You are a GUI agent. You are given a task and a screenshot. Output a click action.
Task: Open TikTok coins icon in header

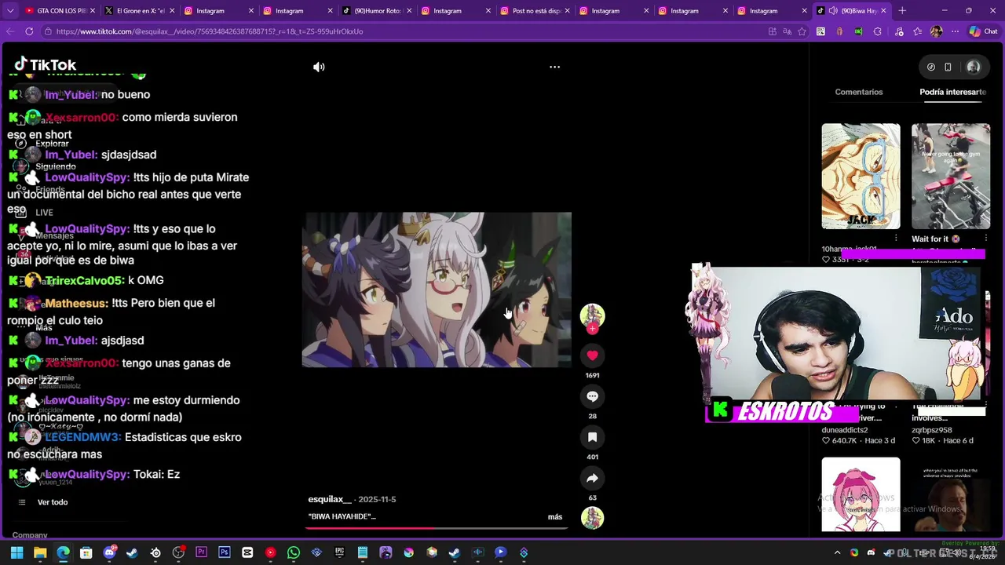(931, 67)
